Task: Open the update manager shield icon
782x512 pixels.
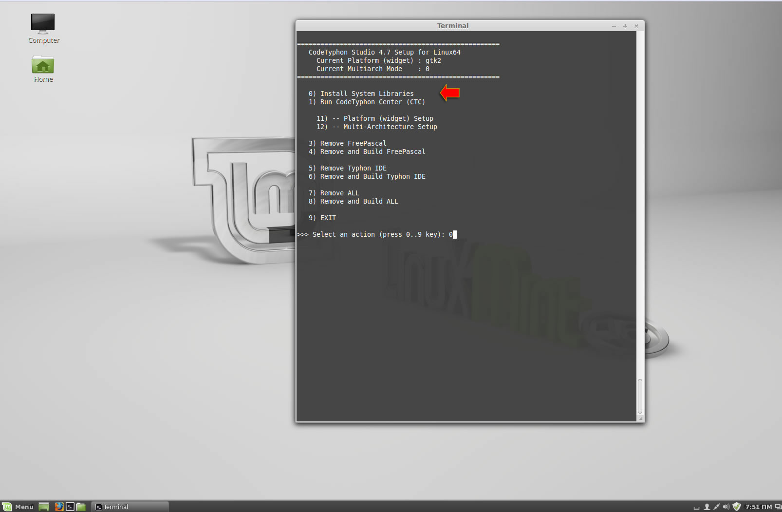Action: pos(737,507)
